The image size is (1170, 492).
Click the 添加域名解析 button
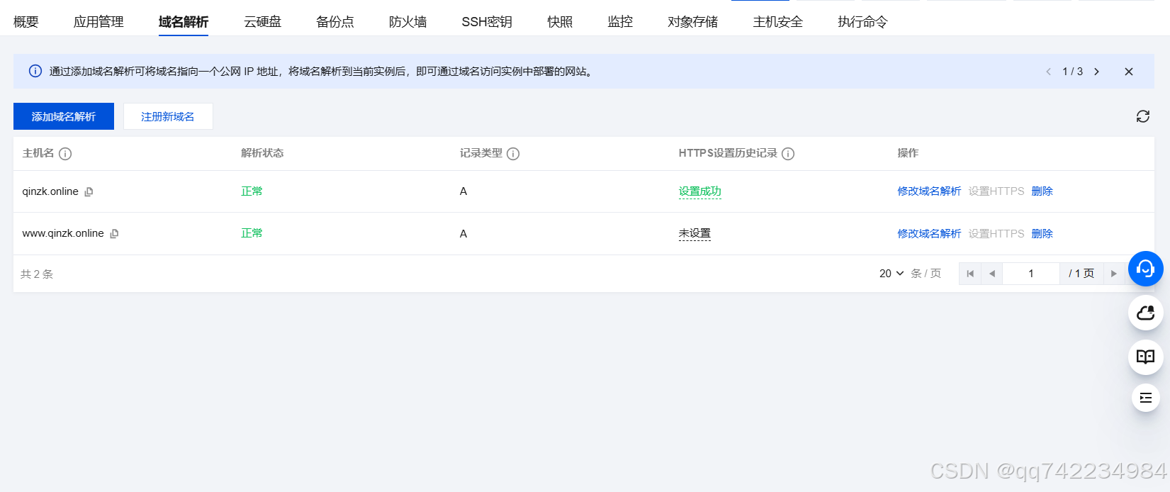[64, 116]
